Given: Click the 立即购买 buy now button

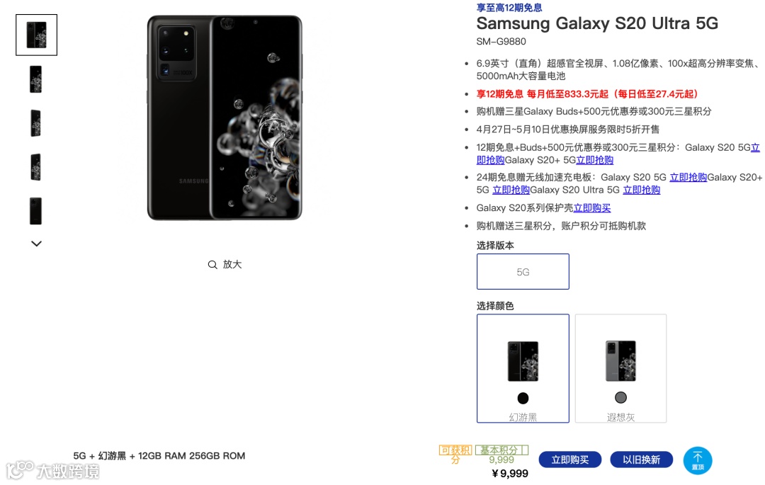Looking at the screenshot, I should click(569, 460).
